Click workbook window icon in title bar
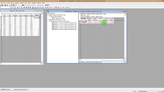Screen dimensions: 164x92 coord(48,11)
